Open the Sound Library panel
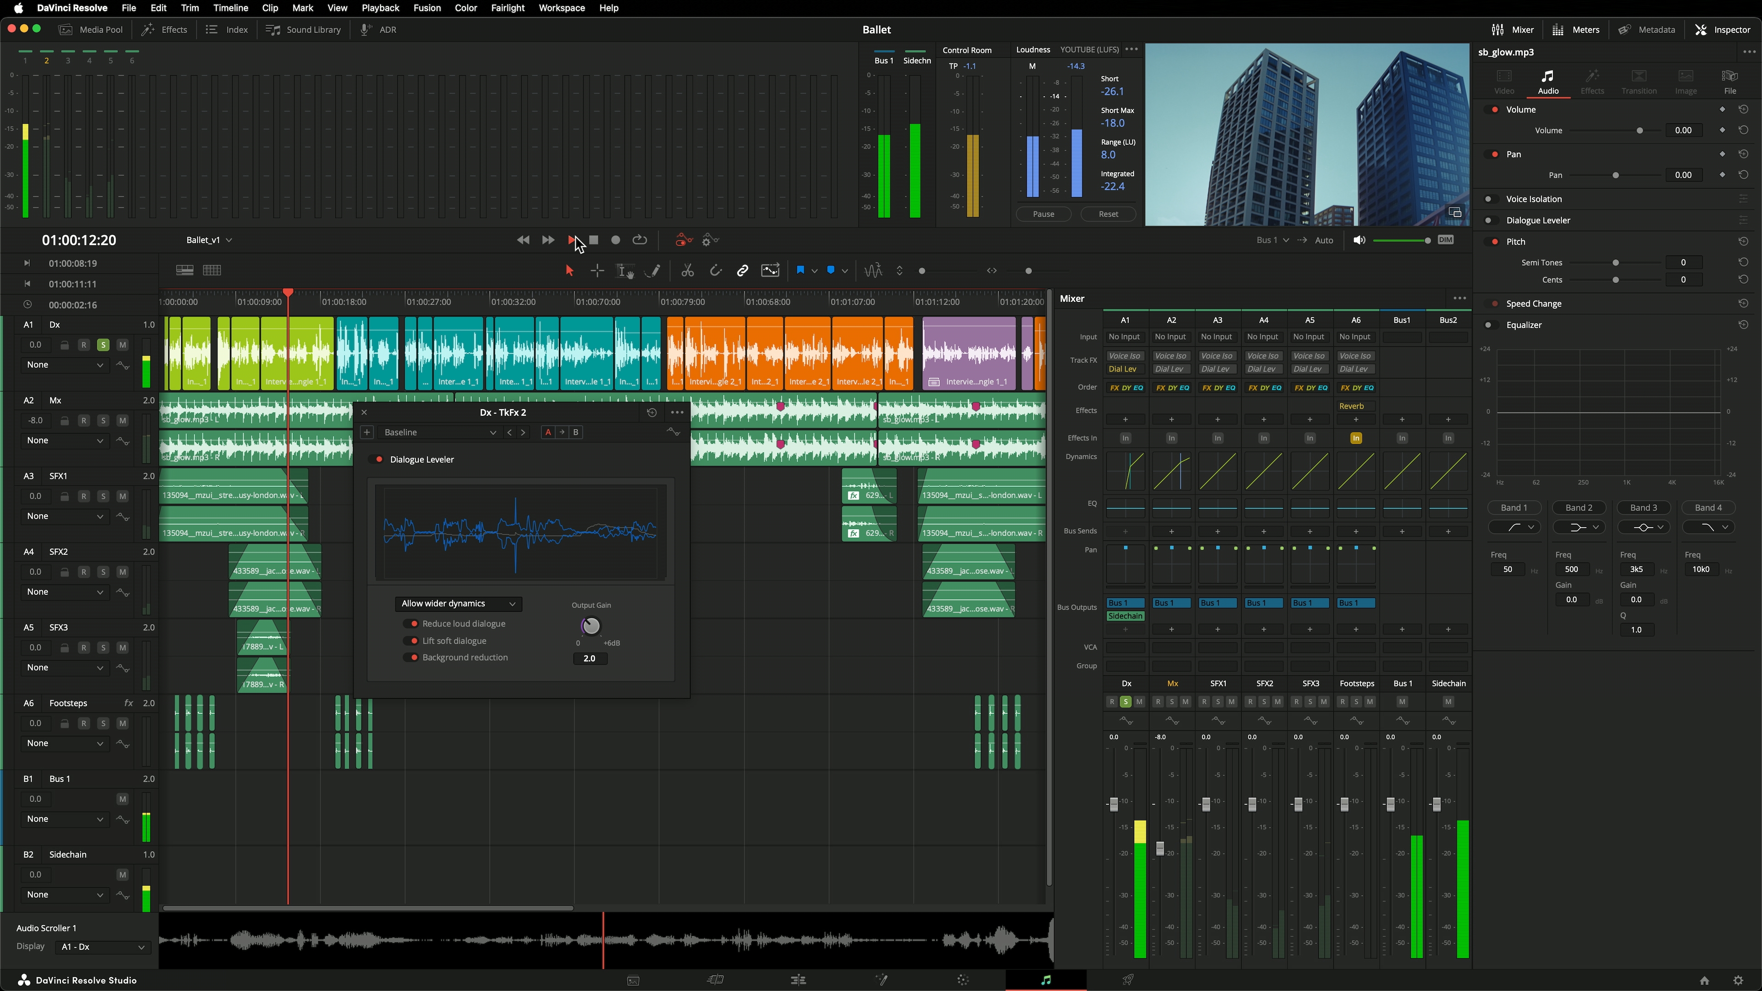 coord(304,29)
